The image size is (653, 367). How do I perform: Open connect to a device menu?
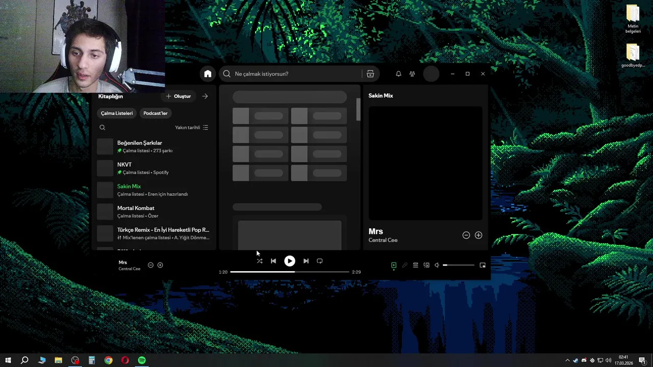426,265
